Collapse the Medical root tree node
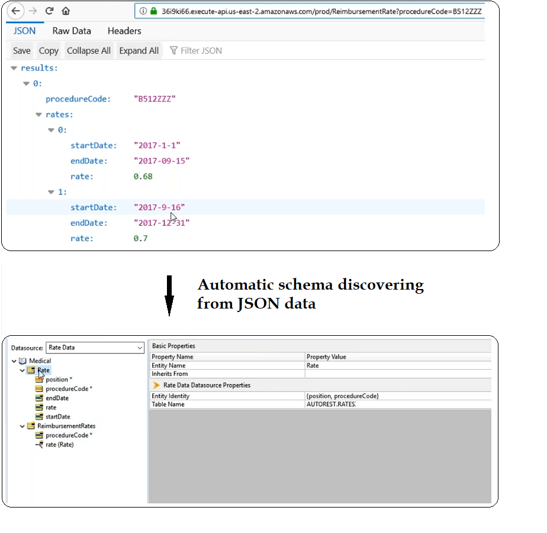The image size is (547, 533). tap(14, 361)
